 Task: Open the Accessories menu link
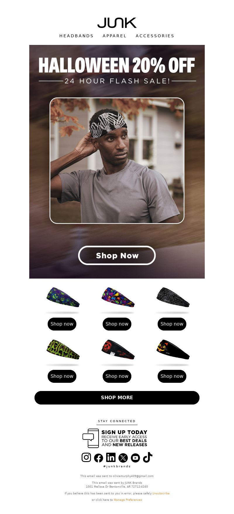click(155, 36)
